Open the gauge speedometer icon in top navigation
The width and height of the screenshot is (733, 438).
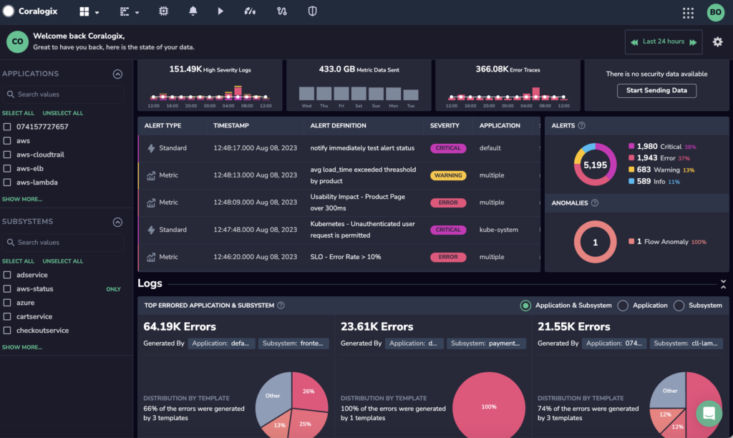coord(250,11)
